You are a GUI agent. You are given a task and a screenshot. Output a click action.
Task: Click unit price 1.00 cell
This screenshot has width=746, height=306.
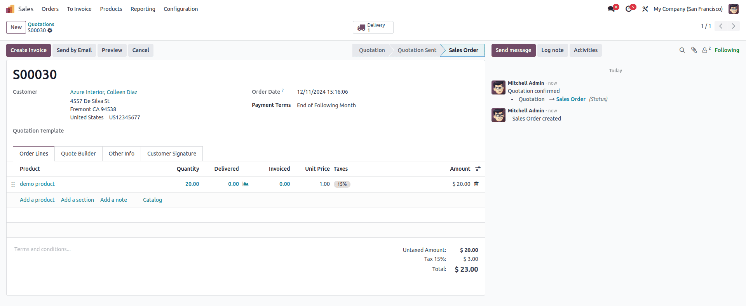point(324,184)
